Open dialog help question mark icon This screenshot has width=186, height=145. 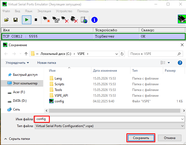coord(180,63)
